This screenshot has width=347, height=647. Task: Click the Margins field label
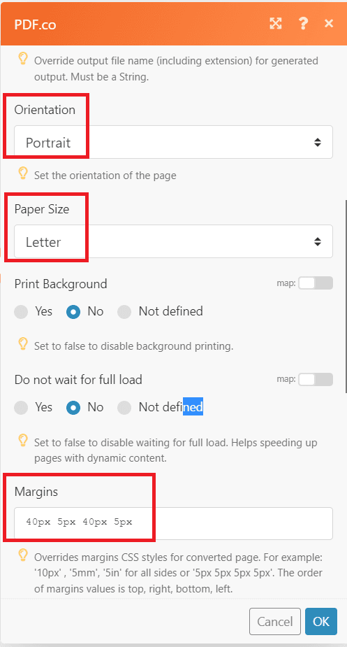pyautogui.click(x=36, y=492)
